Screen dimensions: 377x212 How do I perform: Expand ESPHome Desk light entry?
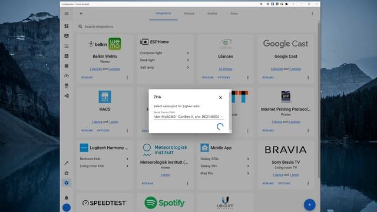click(x=164, y=60)
